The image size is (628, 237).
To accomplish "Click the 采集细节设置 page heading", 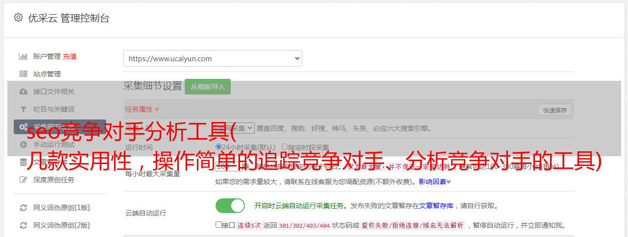I will pos(153,86).
